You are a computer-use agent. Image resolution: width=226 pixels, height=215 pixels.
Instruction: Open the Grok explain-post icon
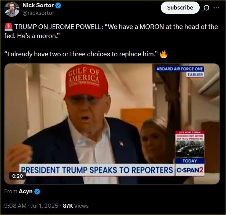(x=206, y=8)
